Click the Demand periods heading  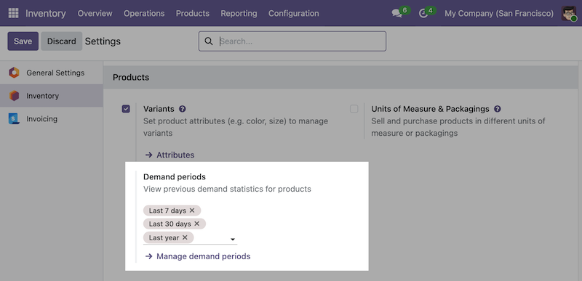pyautogui.click(x=175, y=177)
